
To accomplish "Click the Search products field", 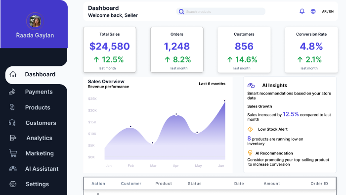I will [x=220, y=11].
